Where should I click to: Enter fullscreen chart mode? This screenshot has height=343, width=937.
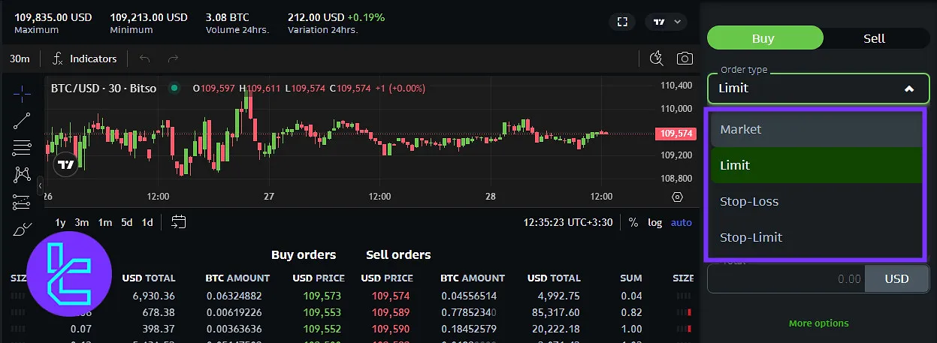(622, 22)
